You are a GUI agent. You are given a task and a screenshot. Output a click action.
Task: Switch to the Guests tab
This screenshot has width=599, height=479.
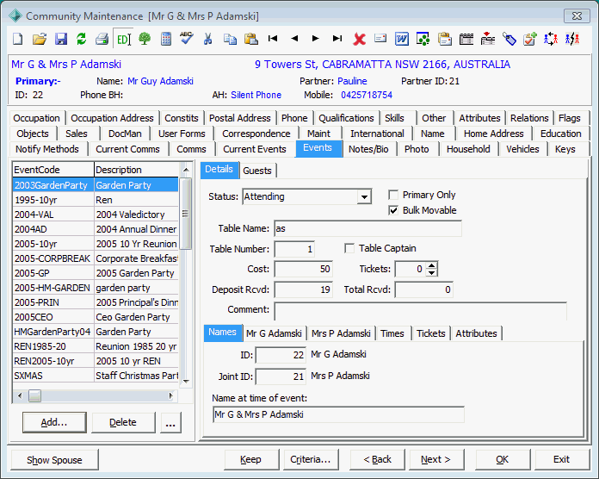257,171
